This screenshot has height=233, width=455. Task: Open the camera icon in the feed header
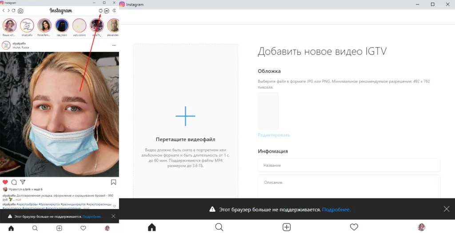20,11
